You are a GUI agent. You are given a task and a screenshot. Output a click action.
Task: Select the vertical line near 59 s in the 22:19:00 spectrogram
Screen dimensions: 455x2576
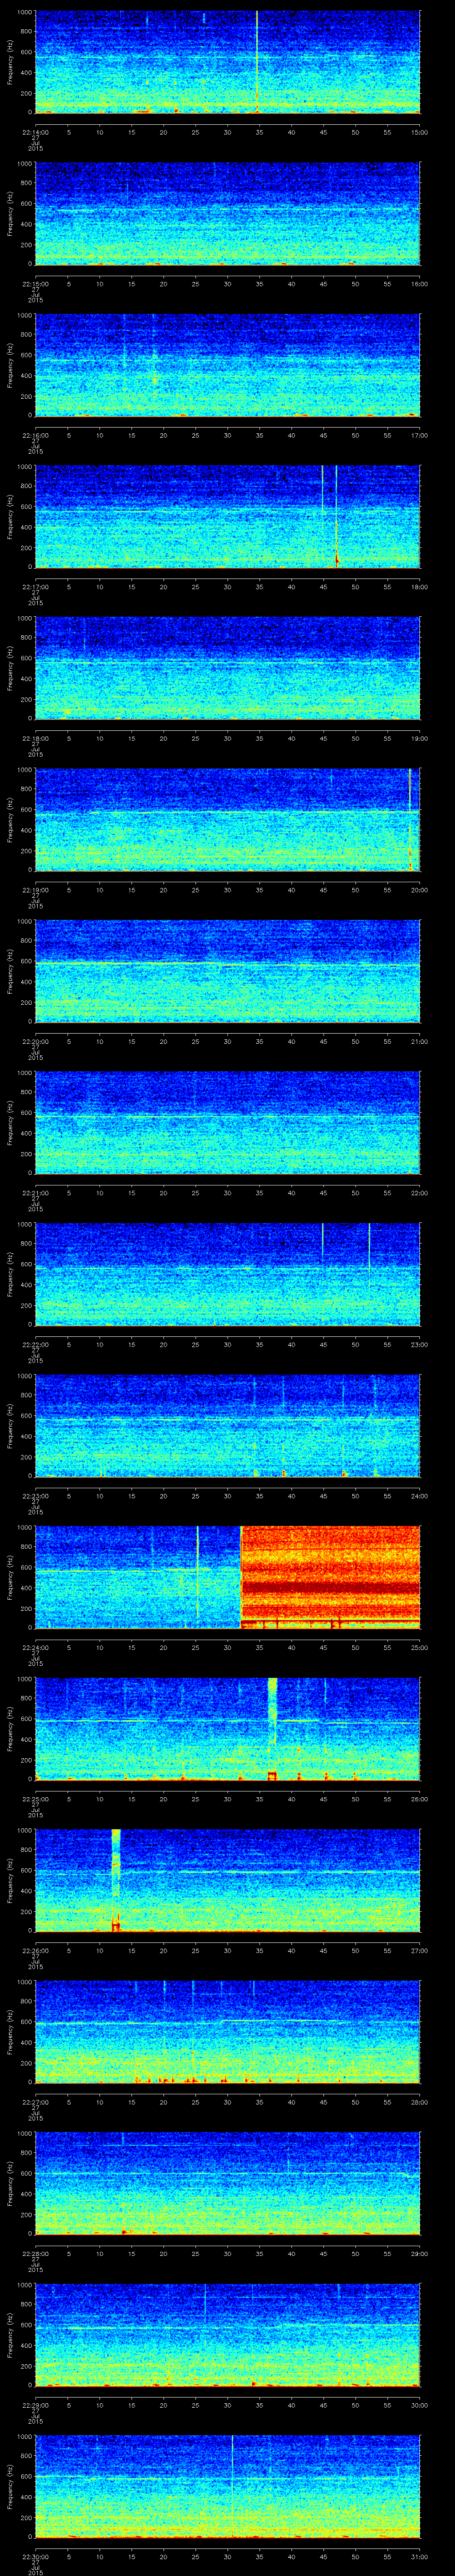[410, 819]
